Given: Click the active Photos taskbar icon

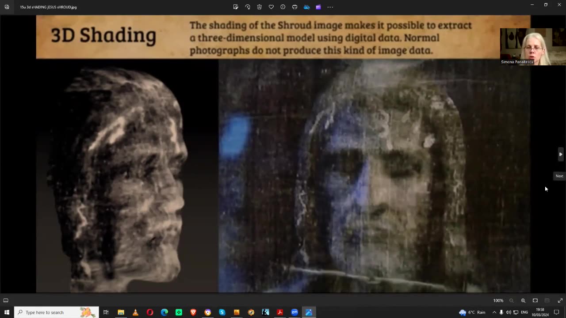Looking at the screenshot, I should coord(309,312).
